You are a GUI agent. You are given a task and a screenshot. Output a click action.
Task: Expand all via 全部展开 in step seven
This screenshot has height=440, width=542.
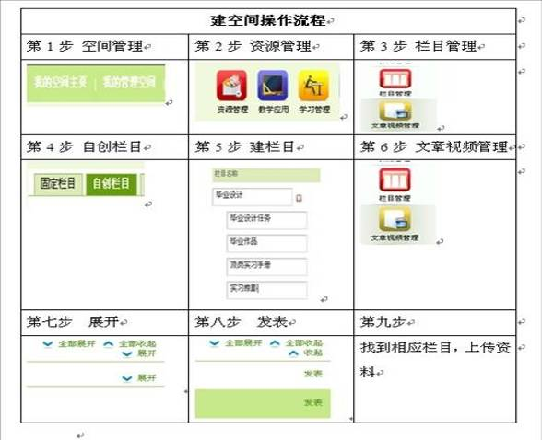point(69,343)
